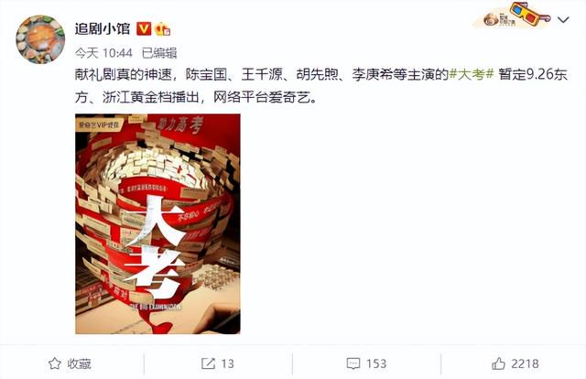The width and height of the screenshot is (586, 379).
Task: Click the star favorite icon
Action: click(55, 363)
